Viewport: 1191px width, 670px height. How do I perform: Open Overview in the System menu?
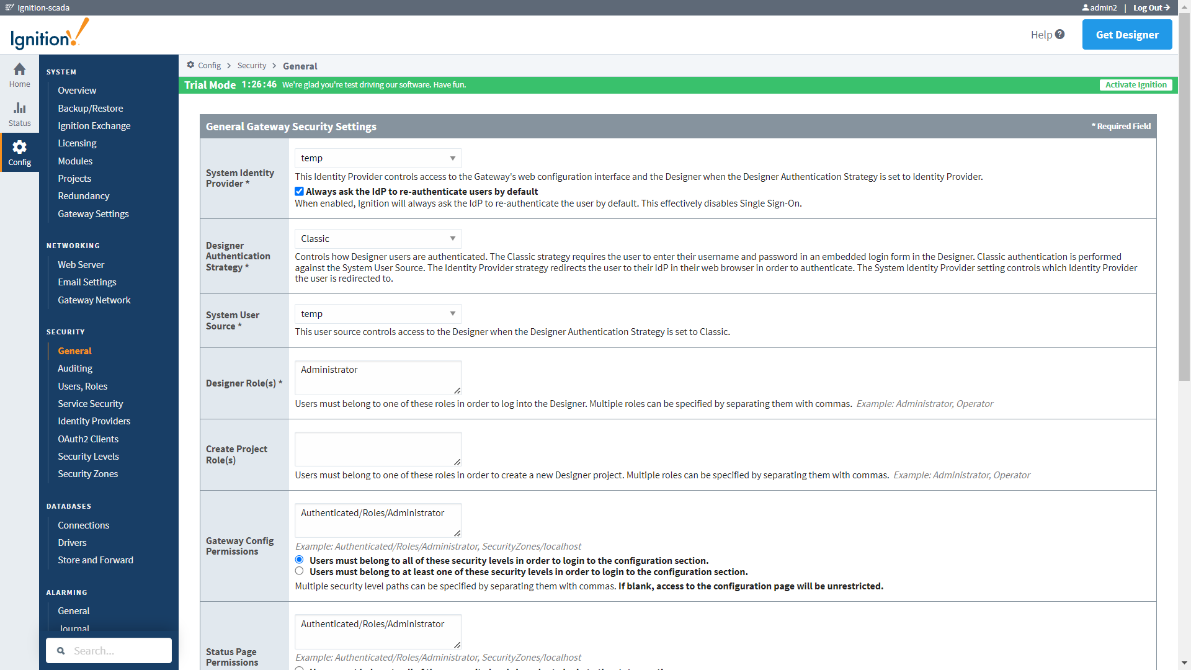click(77, 90)
